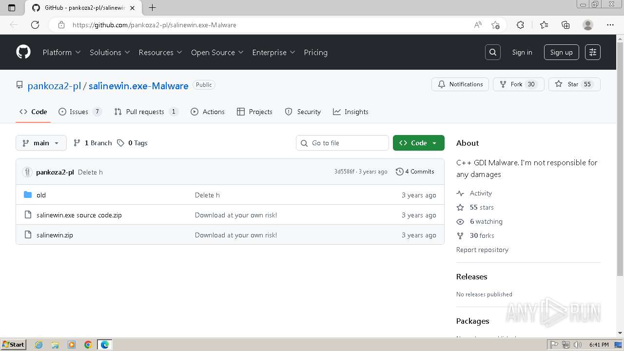Image resolution: width=624 pixels, height=351 pixels.
Task: Open the Read aloud icon in address bar
Action: click(x=478, y=25)
